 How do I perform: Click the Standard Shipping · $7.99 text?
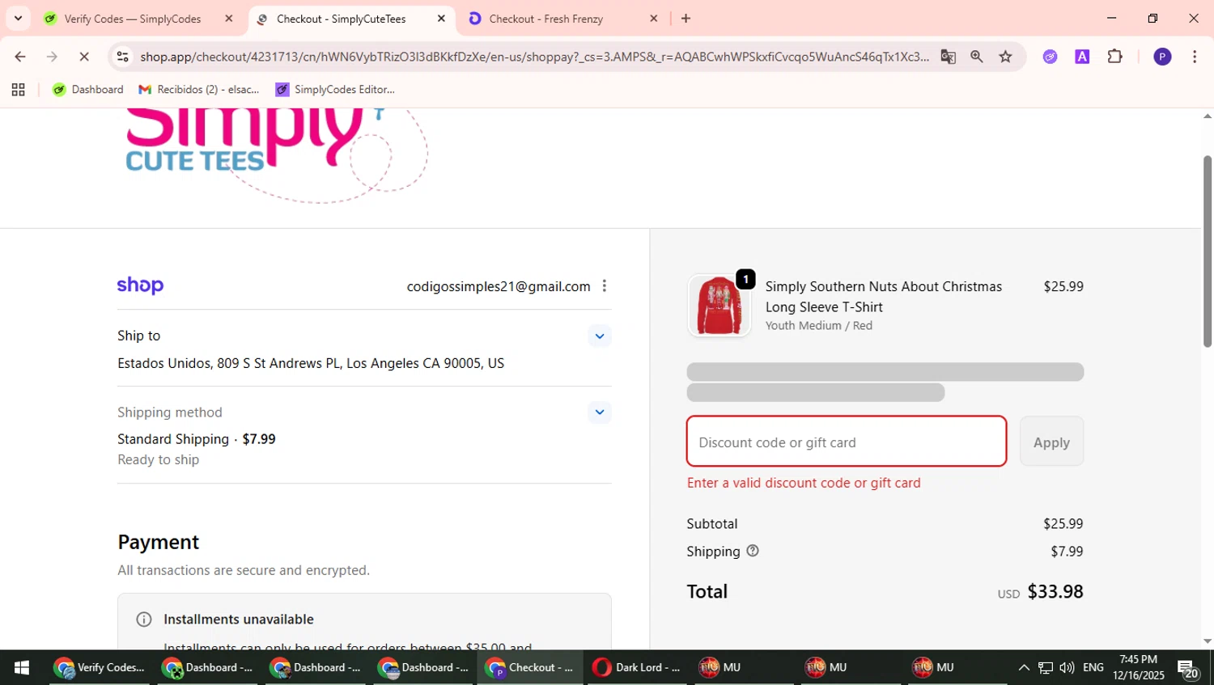pyautogui.click(x=197, y=439)
